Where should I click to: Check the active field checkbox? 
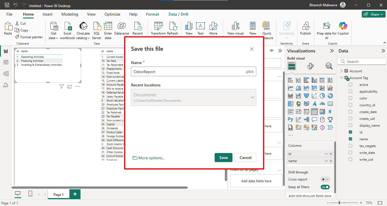pyautogui.click(x=350, y=85)
